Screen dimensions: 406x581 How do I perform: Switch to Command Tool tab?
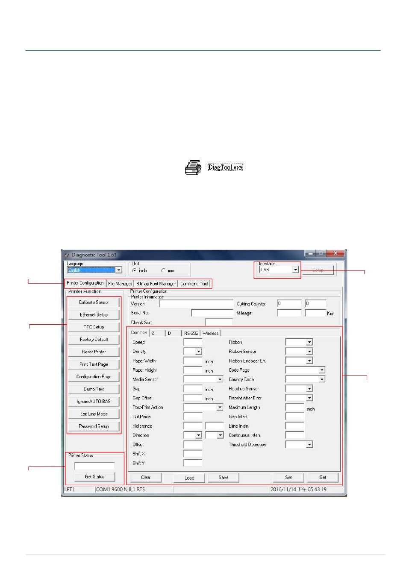pyautogui.click(x=194, y=284)
